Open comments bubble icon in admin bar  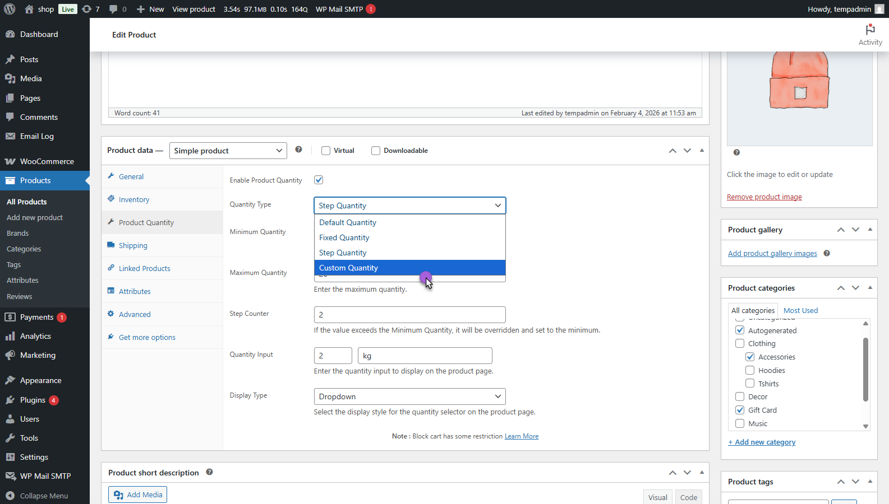coord(113,9)
